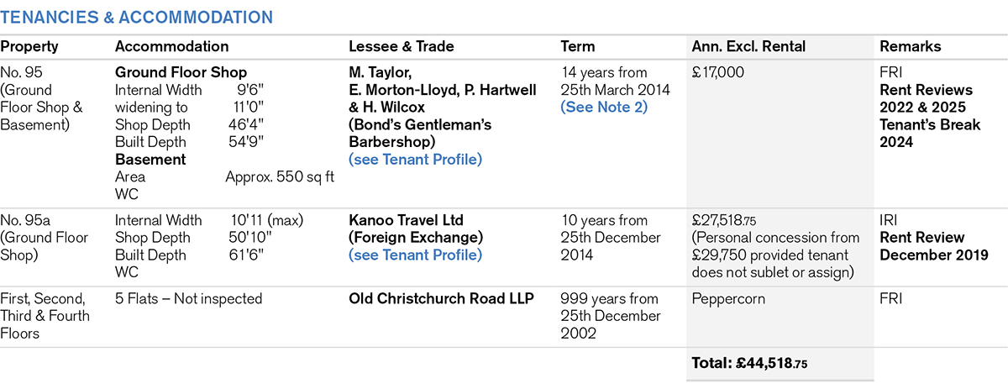The height and width of the screenshot is (389, 1008).
Task: Select the Rent Review December 2019 remark
Action: [x=922, y=246]
